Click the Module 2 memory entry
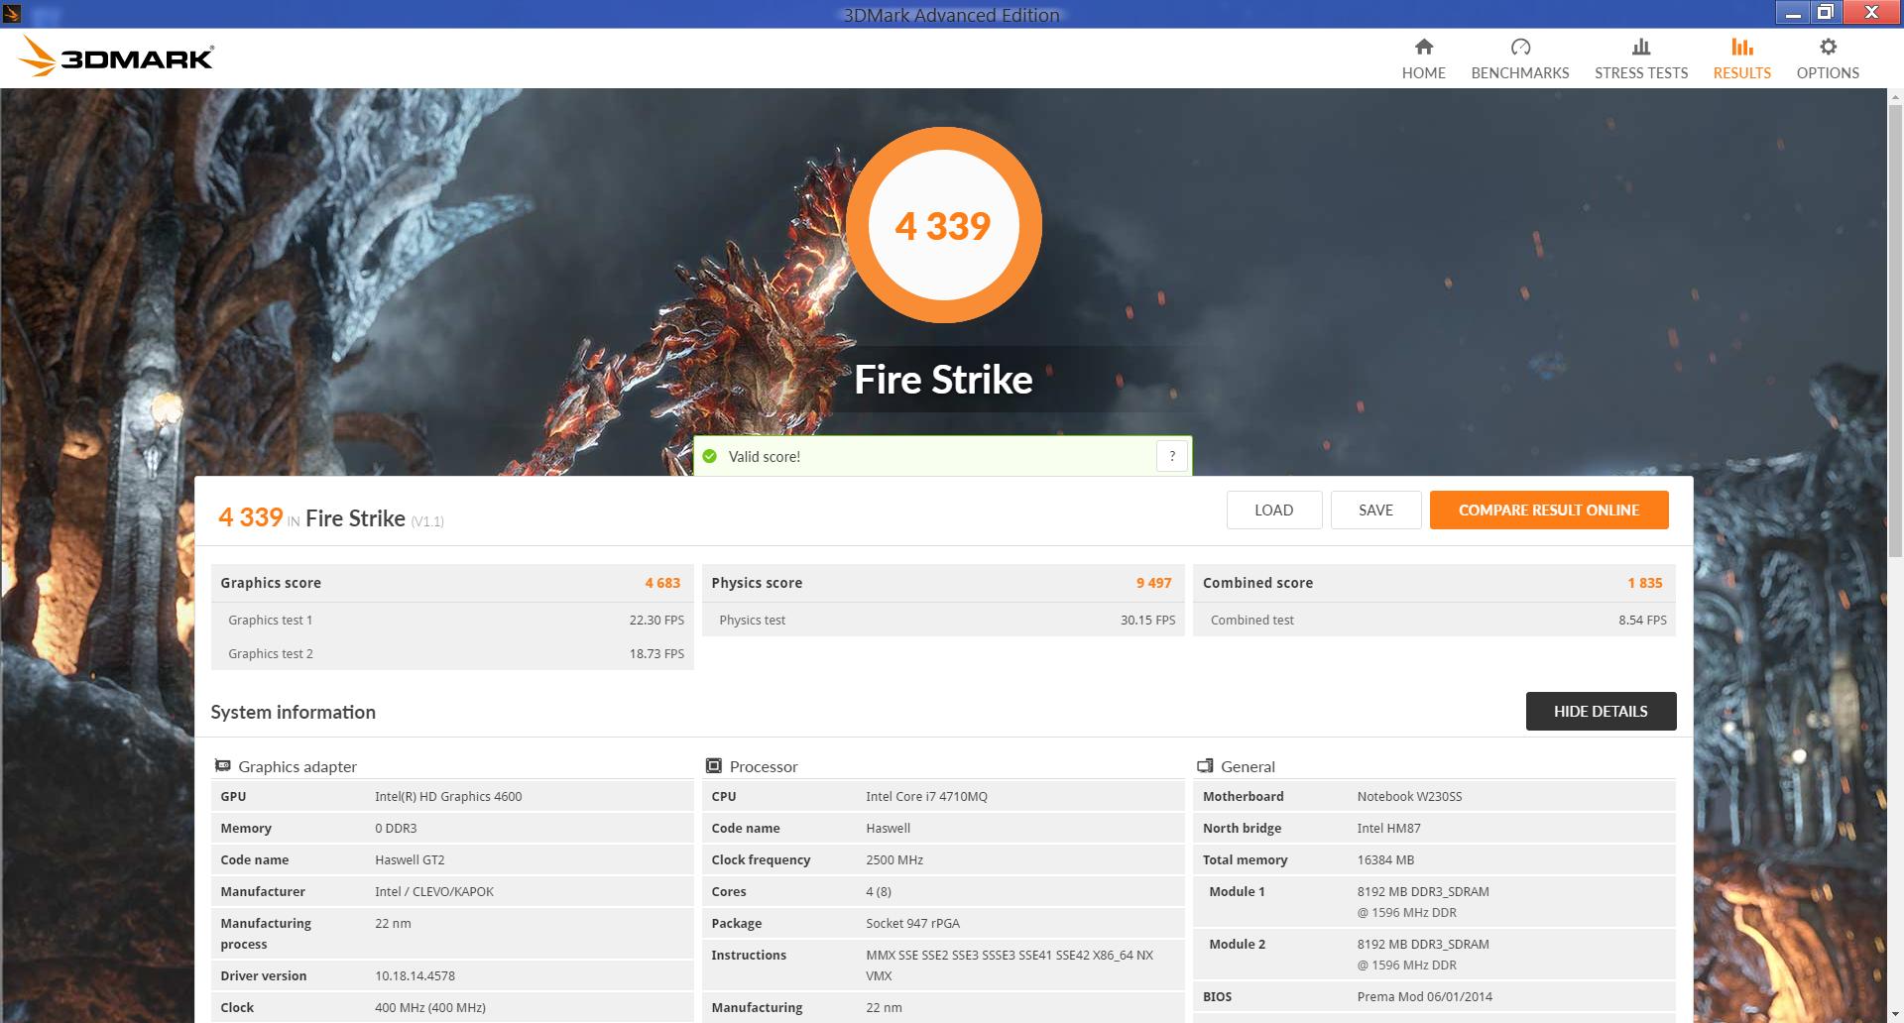Image resolution: width=1904 pixels, height=1023 pixels. coord(1434,954)
